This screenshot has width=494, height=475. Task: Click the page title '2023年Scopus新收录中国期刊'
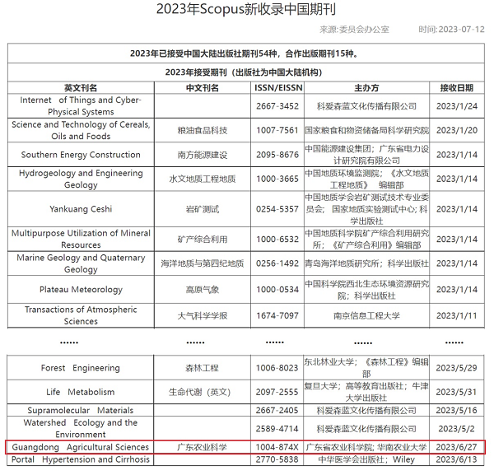245,10
